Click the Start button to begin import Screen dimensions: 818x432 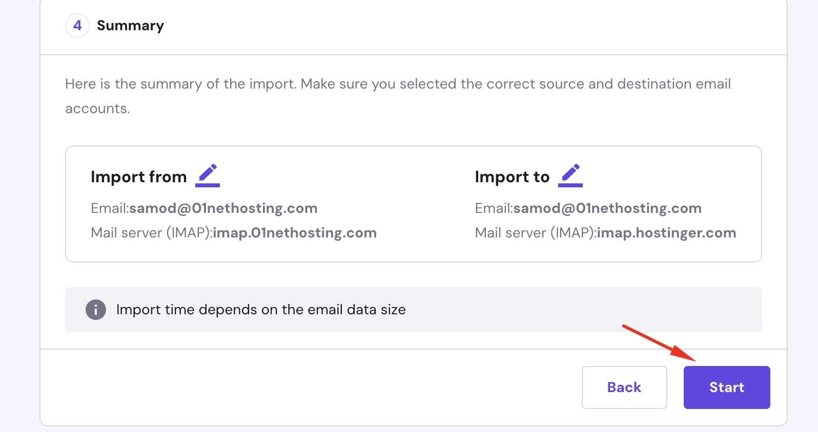tap(726, 387)
